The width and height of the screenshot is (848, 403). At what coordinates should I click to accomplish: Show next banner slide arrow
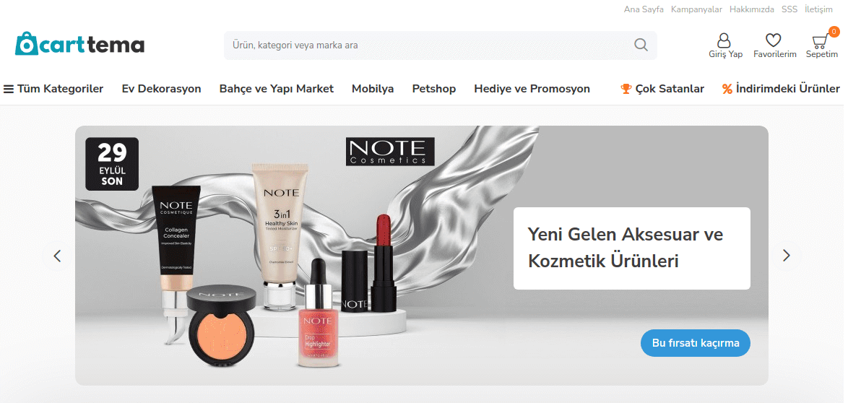coord(787,256)
